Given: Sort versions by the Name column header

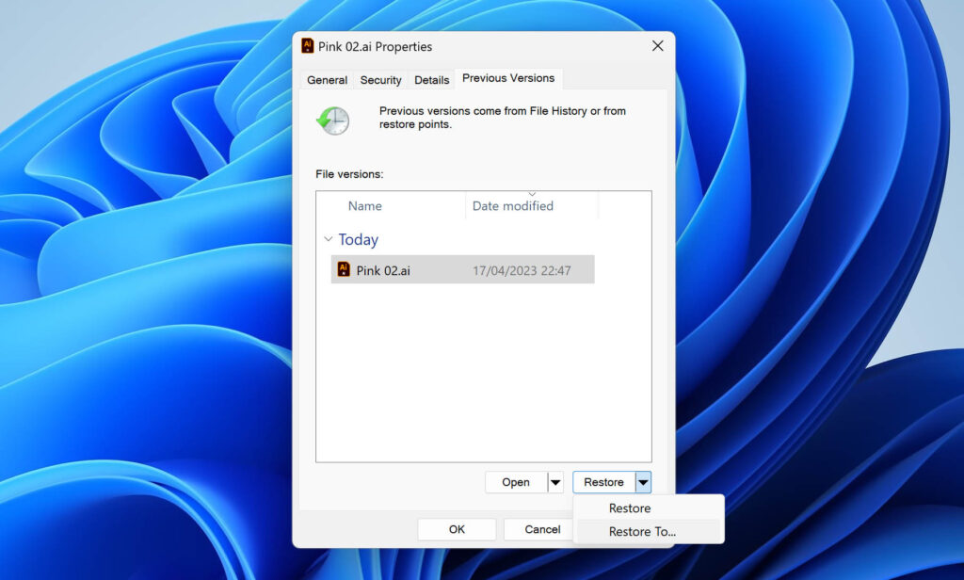Looking at the screenshot, I should 364,205.
